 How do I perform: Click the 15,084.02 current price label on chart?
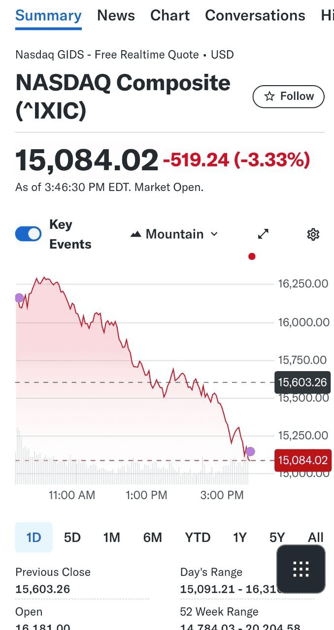point(302,461)
